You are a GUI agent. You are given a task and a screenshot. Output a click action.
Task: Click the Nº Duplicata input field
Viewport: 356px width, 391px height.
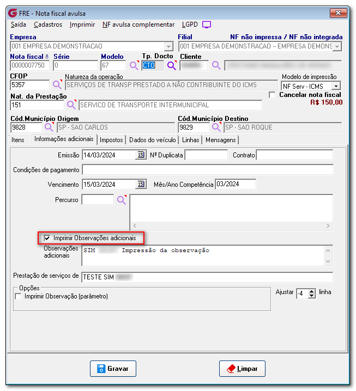(206, 155)
